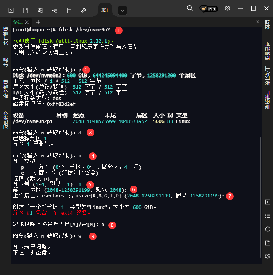Click the terminal vertical scrollbar

pos(260,197)
